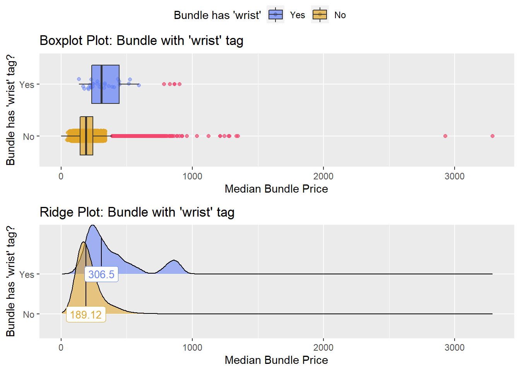Click the 306.5 median label
The height and width of the screenshot is (372, 520).
point(101,274)
